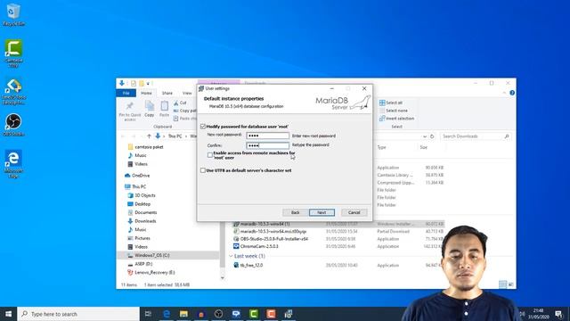The width and height of the screenshot is (570, 321).
Task: Switch to the Home ribbon tab
Action: 146,93
